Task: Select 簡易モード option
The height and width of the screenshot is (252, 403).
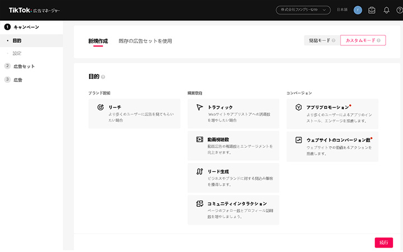Action: tap(322, 40)
